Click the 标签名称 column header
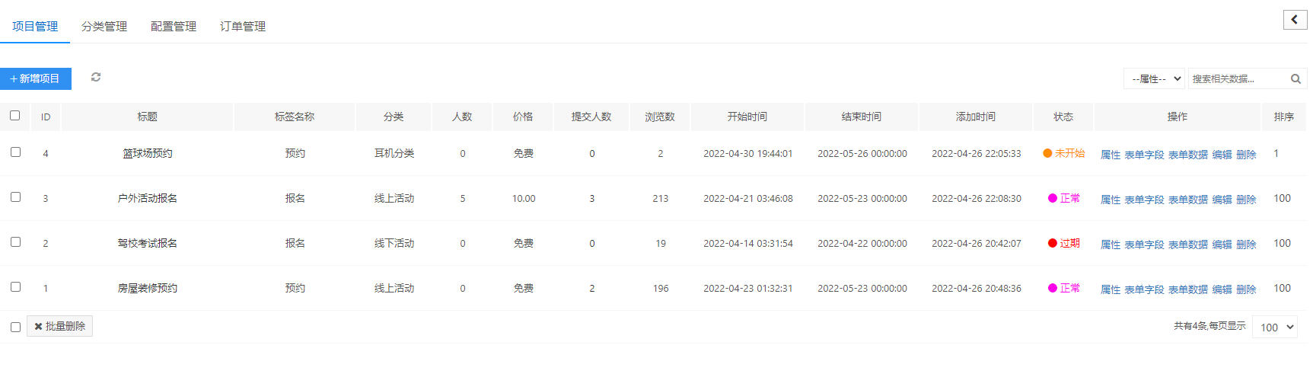The height and width of the screenshot is (390, 1313). point(295,117)
